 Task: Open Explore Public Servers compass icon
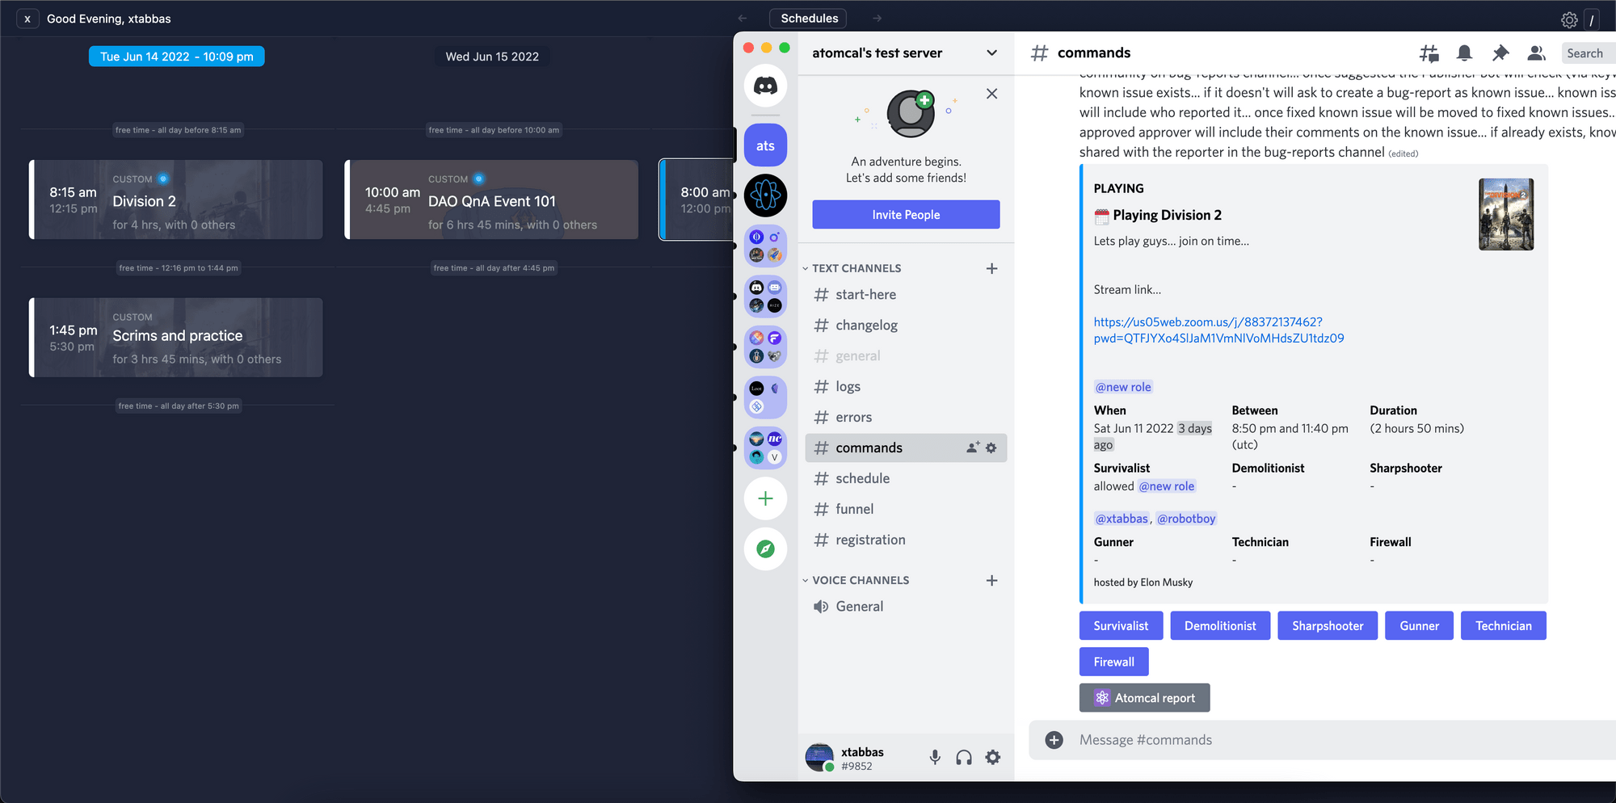(765, 549)
